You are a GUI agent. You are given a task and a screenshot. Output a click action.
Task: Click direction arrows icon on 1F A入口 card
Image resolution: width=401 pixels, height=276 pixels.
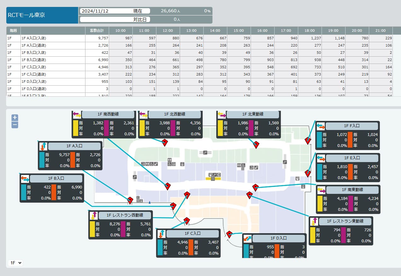click(43, 146)
